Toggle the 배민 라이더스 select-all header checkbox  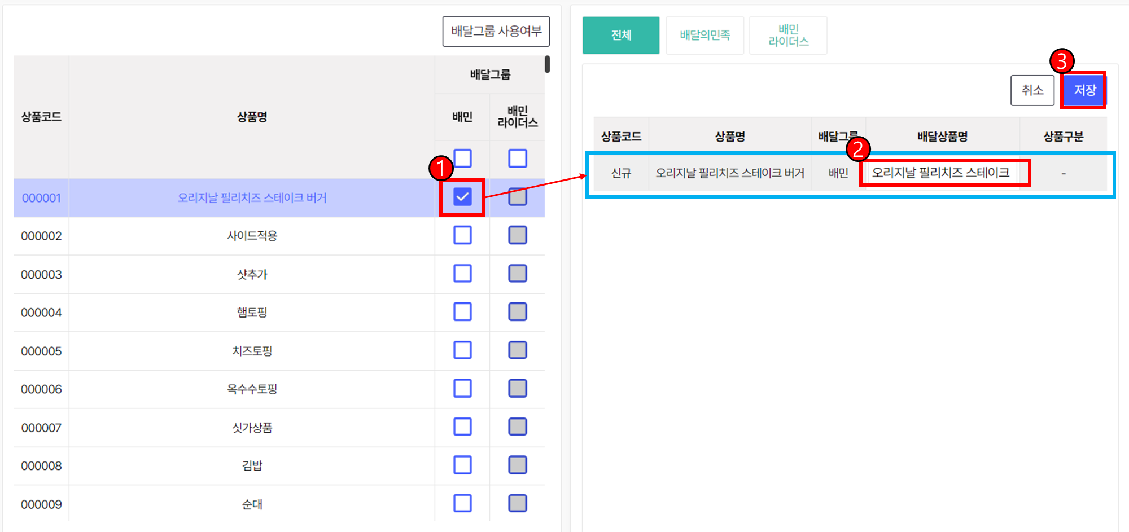517,159
